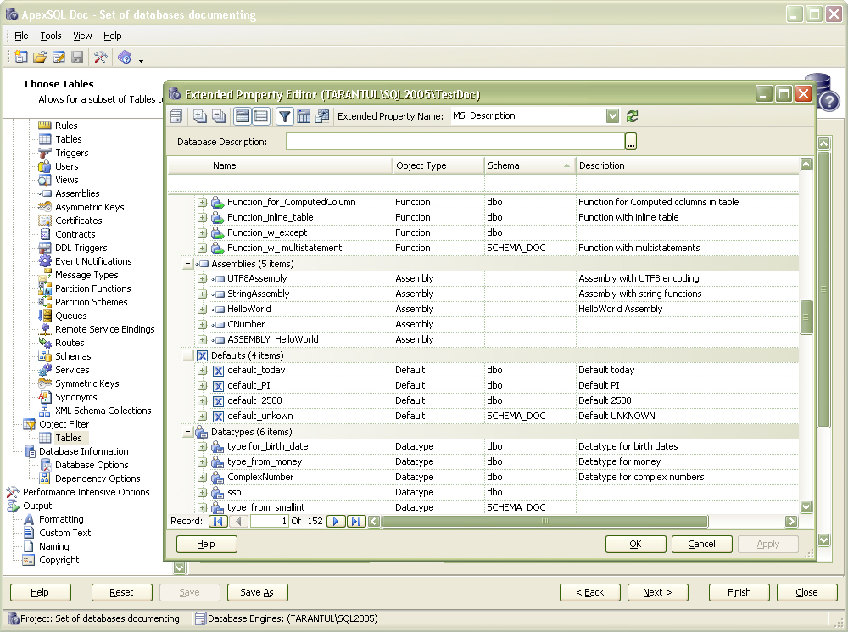The height and width of the screenshot is (632, 848).
Task: Expand the UTF8Assembly row
Action: click(x=203, y=278)
